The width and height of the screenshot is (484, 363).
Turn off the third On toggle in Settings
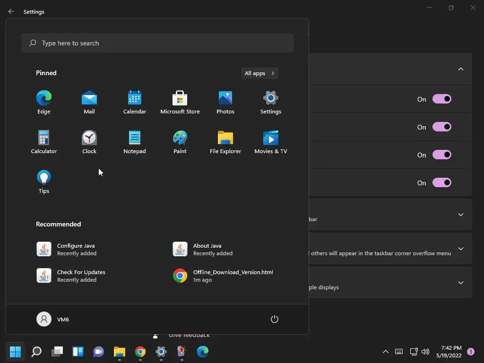coord(442,155)
